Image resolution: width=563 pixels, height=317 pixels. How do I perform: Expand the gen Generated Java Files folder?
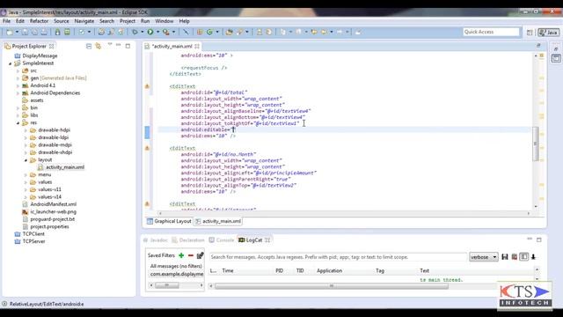click(x=18, y=78)
